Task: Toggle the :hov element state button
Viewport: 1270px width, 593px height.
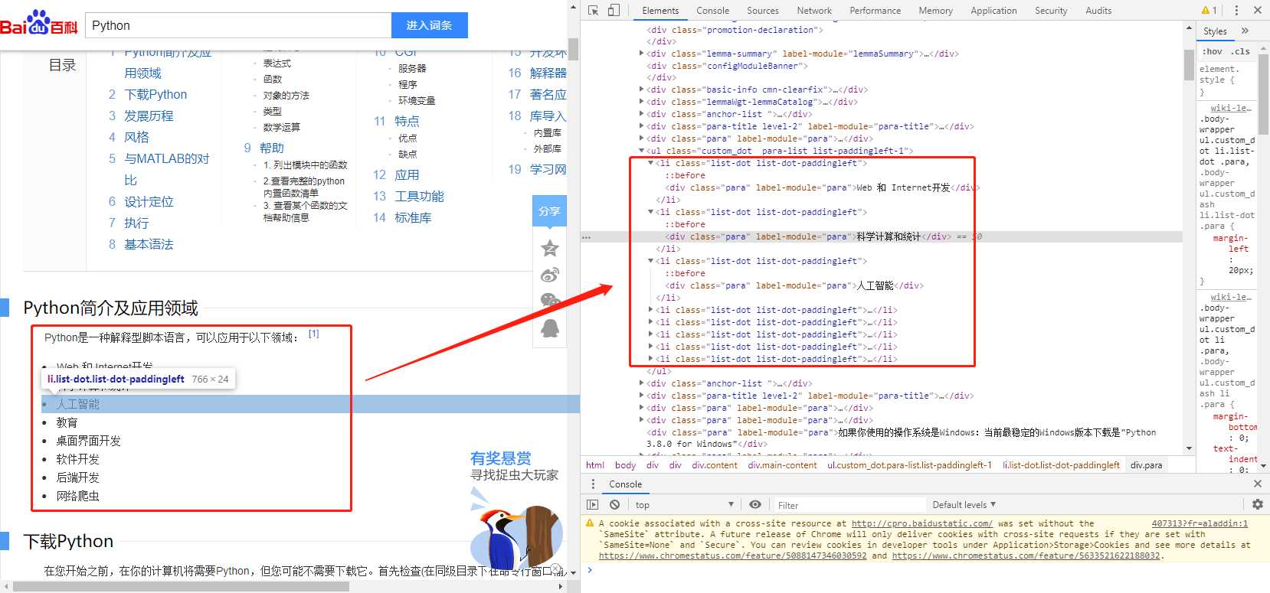Action: (1212, 51)
